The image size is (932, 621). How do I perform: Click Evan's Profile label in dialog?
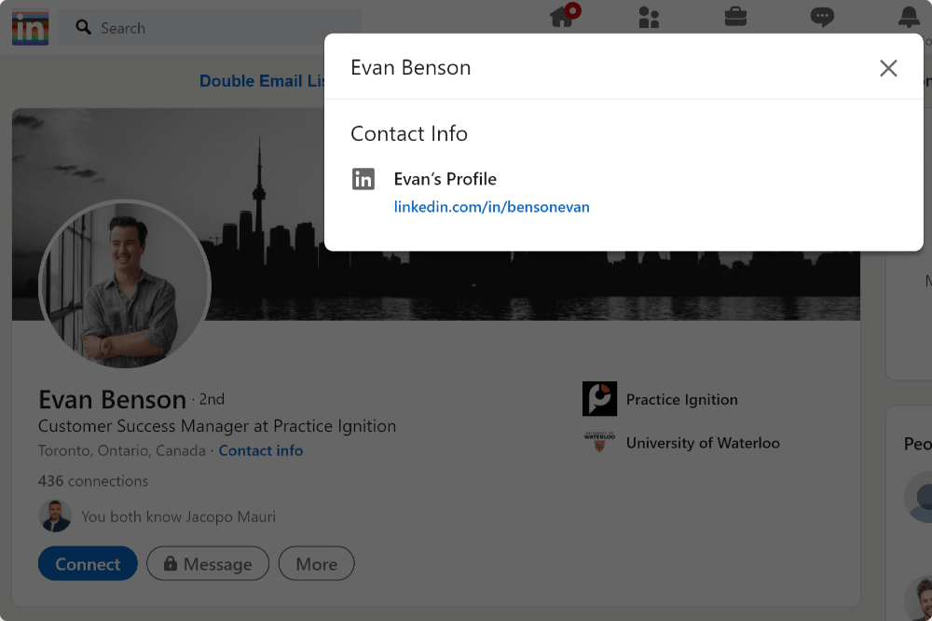click(x=445, y=179)
